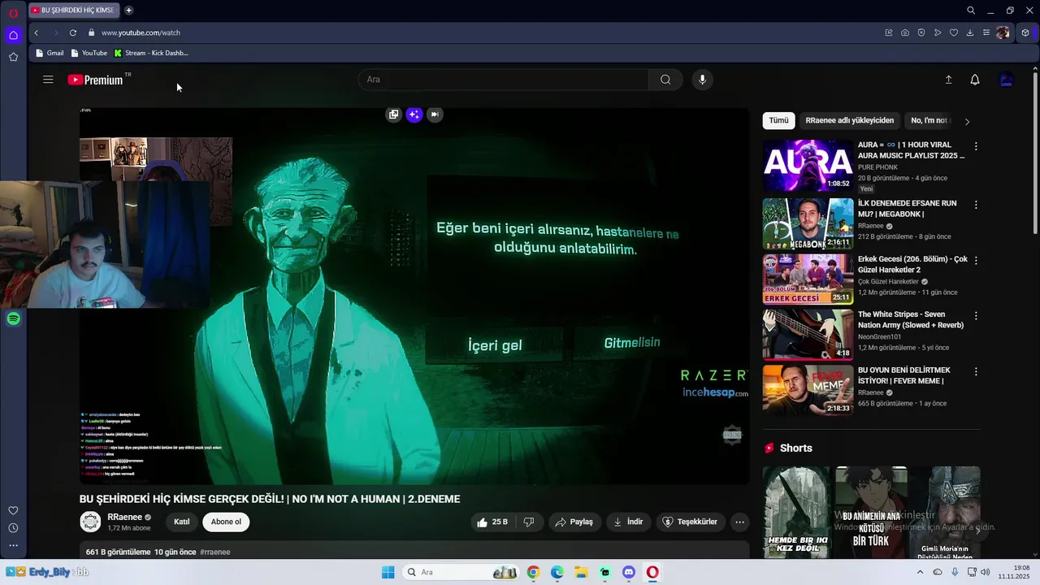Open options for AURA playlist video
This screenshot has height=585, width=1040.
976,146
